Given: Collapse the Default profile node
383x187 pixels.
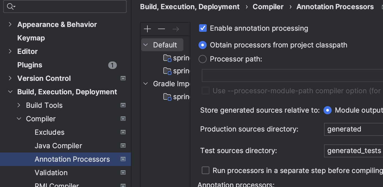Looking at the screenshot, I should coord(146,45).
